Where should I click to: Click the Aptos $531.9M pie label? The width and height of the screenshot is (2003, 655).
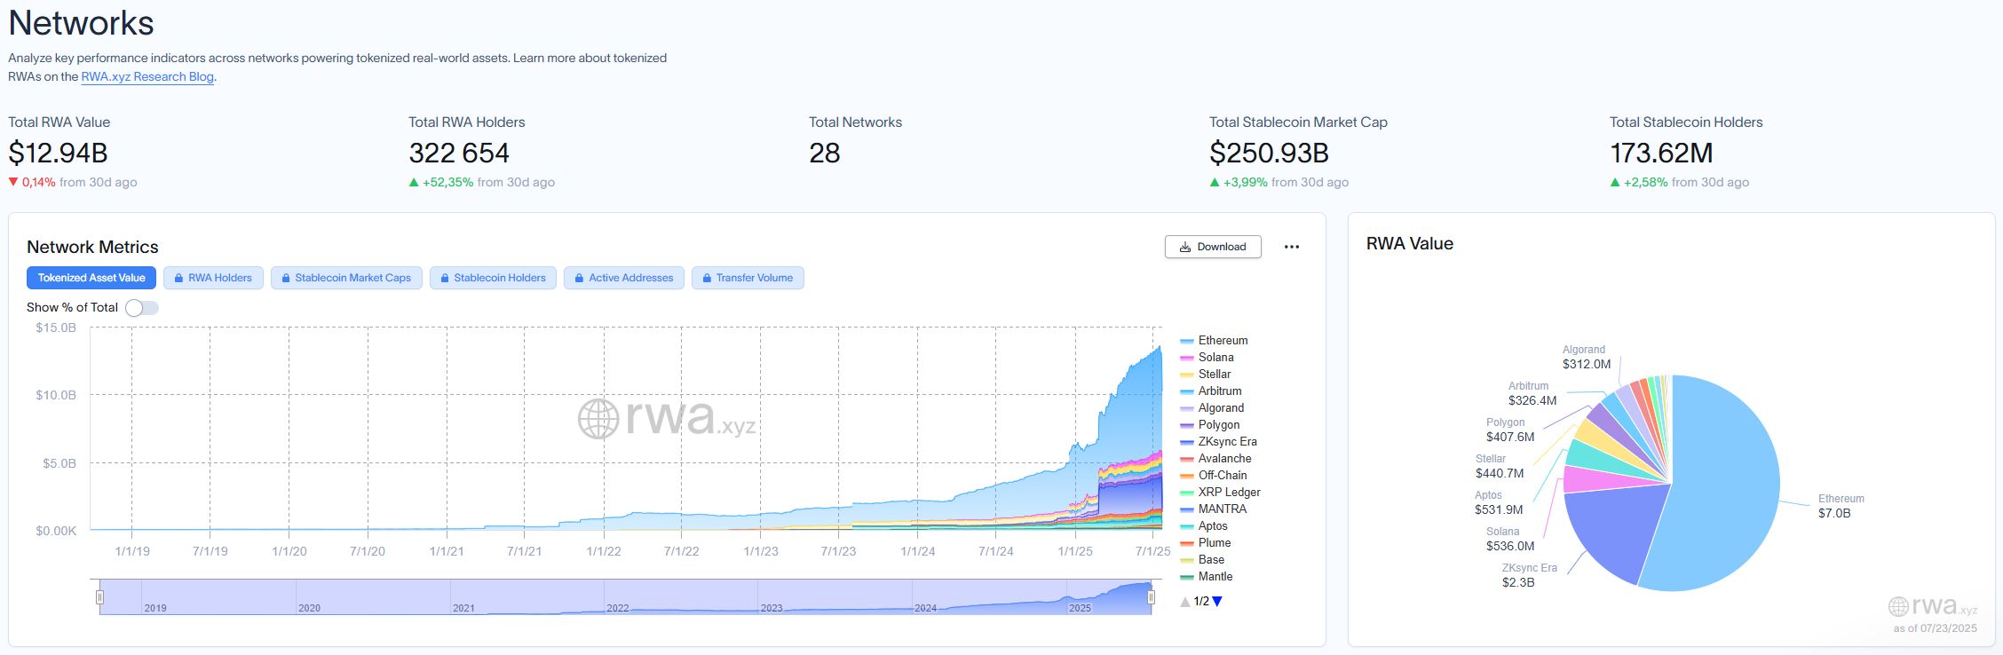pyautogui.click(x=1499, y=502)
